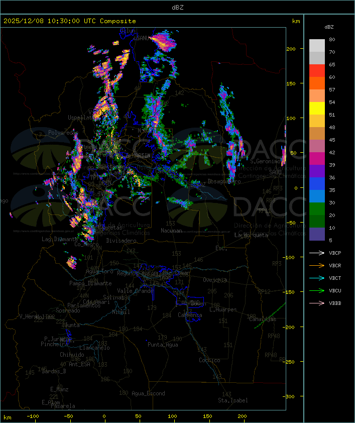
Task: Choose the mauve 42-45 dBZ swatch
Action: tap(317, 146)
